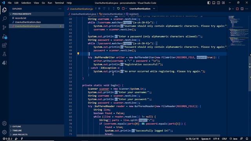Viewport: 251px width, 141px height.
Task: Open UserAuthentication debug session dropdown
Action: pos(142,9)
